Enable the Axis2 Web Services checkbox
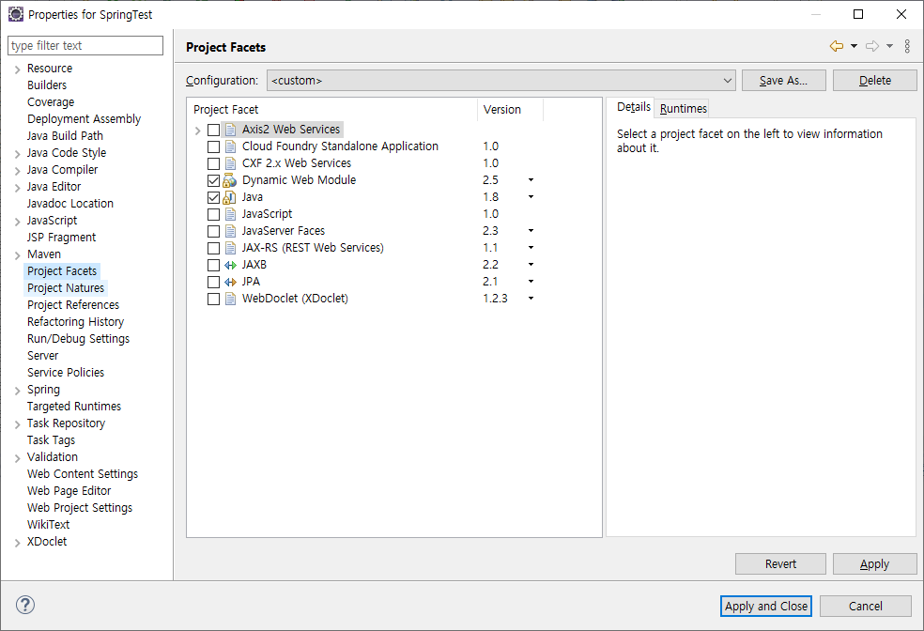 pos(213,130)
